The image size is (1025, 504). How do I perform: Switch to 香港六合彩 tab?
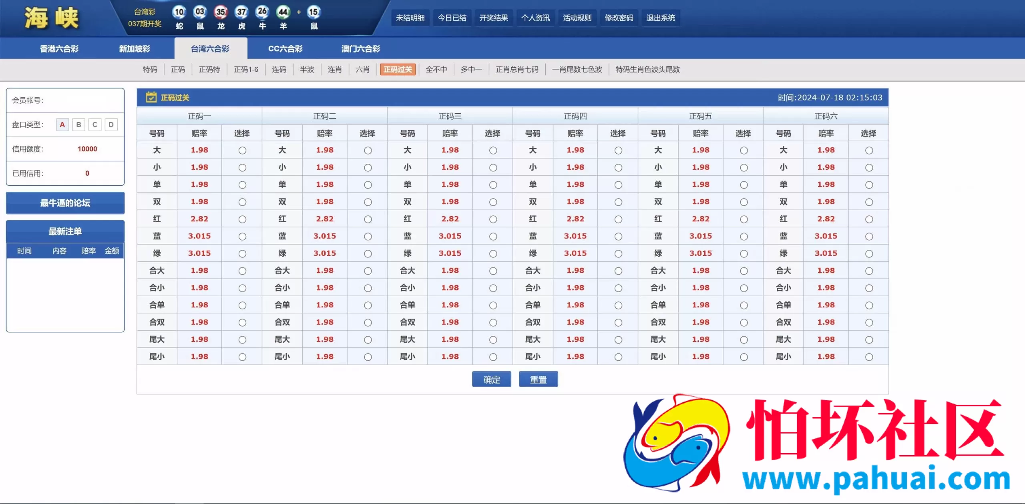click(59, 49)
